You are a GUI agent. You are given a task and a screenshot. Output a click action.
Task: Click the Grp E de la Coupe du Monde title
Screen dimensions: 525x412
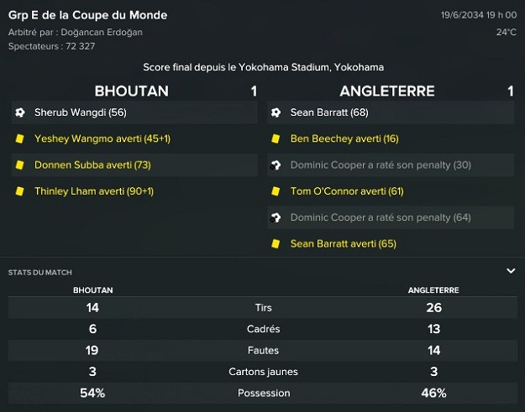point(87,15)
